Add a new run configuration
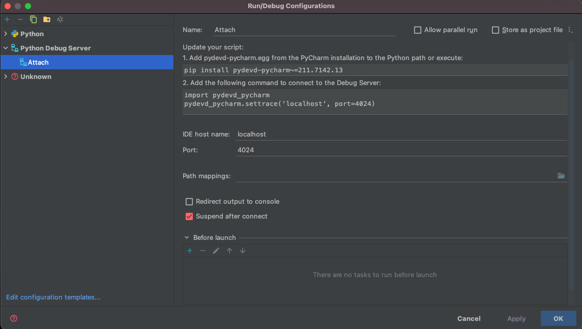The height and width of the screenshot is (329, 582). tap(7, 19)
